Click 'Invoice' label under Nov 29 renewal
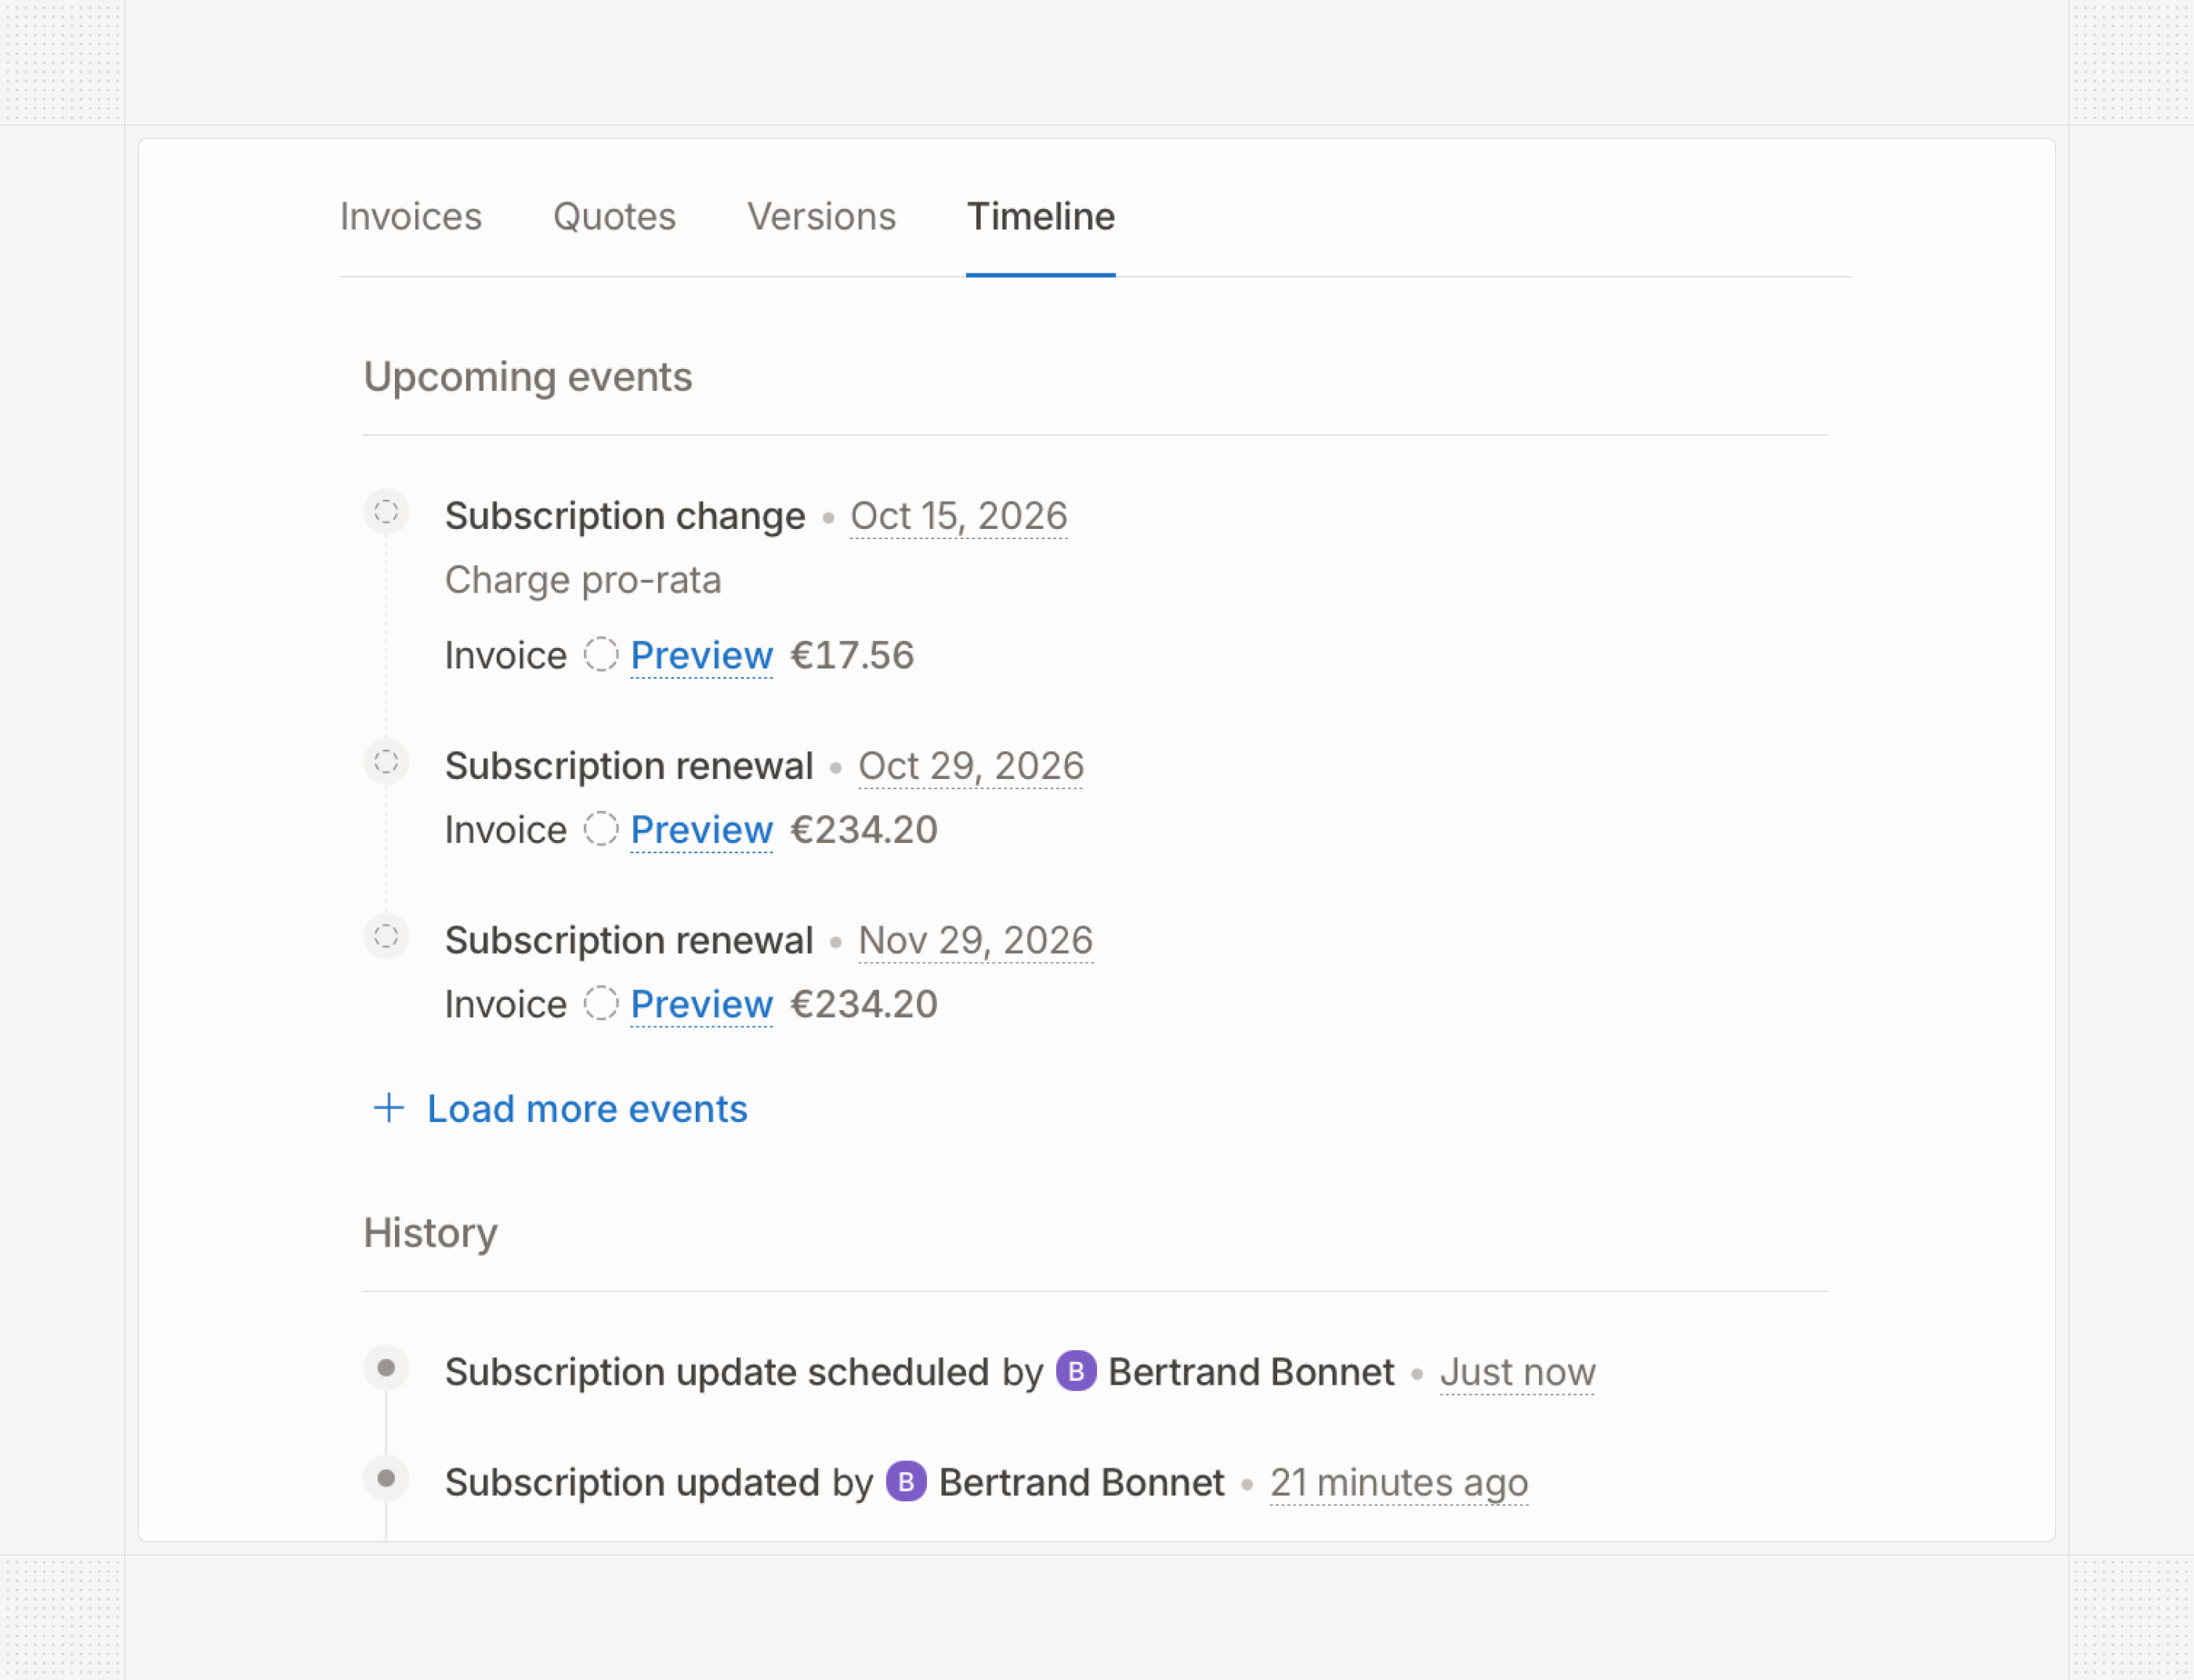 pyautogui.click(x=505, y=1004)
